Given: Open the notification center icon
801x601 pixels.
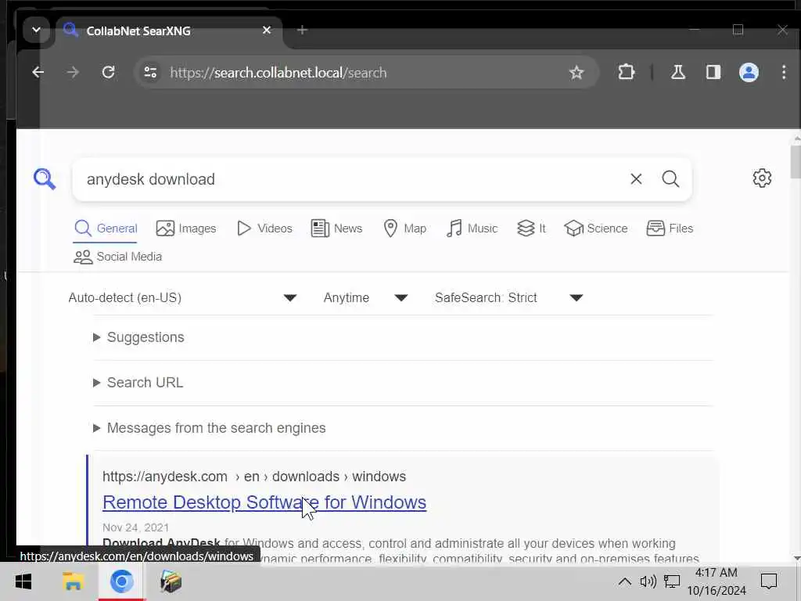Looking at the screenshot, I should click(769, 581).
